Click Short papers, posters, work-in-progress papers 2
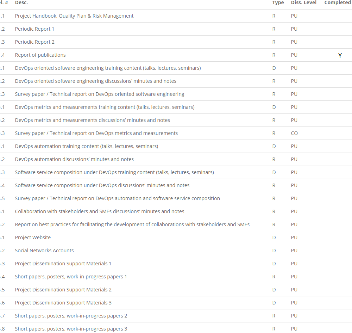 coord(71,316)
